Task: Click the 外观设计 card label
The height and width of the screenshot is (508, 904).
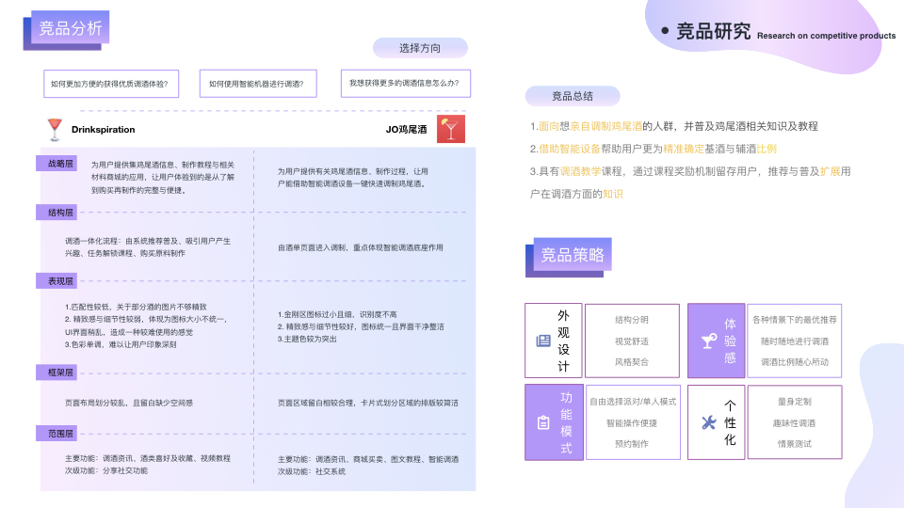Action: [563, 341]
